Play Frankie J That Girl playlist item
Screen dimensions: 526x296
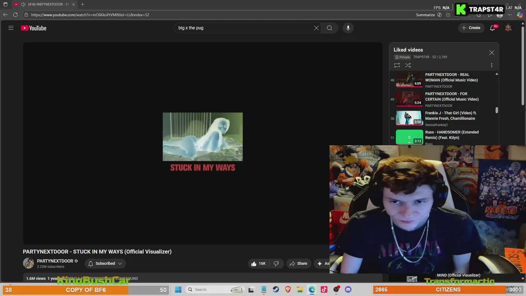coord(444,118)
